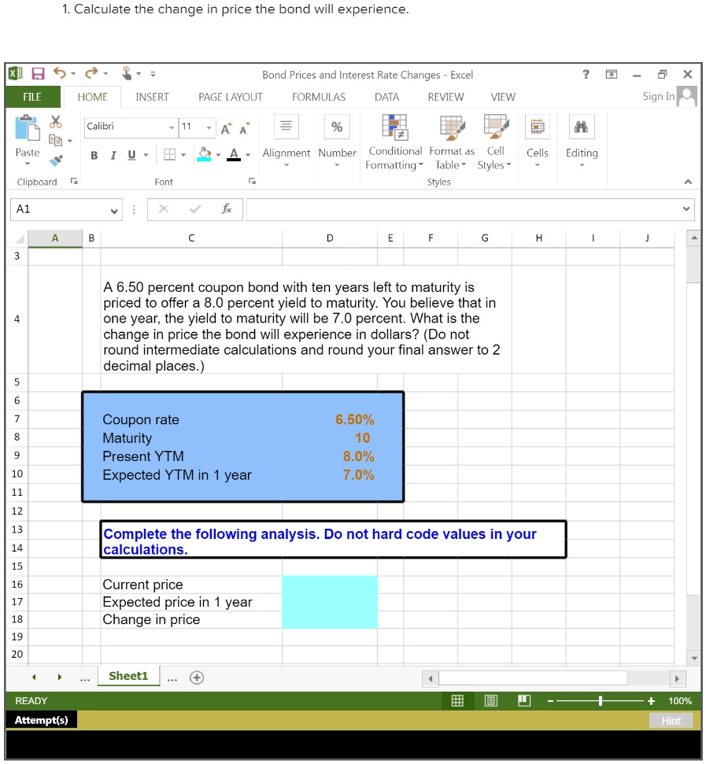Viewport: 706px width, 764px height.
Task: Switch to the FORMULAS ribbon tab
Action: click(x=318, y=97)
